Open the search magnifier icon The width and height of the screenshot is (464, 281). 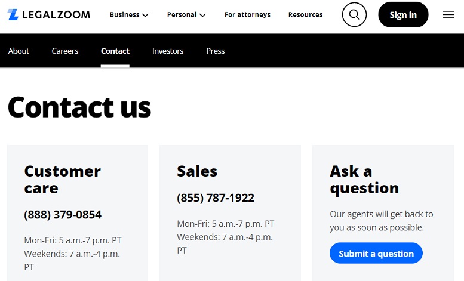[x=354, y=14]
